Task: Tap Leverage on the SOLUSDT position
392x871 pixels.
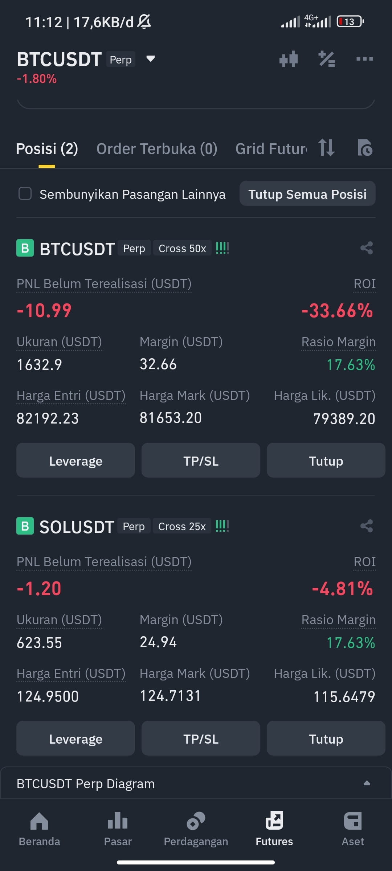Action: tap(75, 739)
